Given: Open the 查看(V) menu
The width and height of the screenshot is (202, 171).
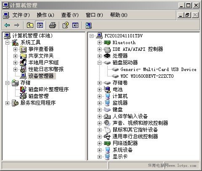Looking at the screenshot, I should point(70,15).
